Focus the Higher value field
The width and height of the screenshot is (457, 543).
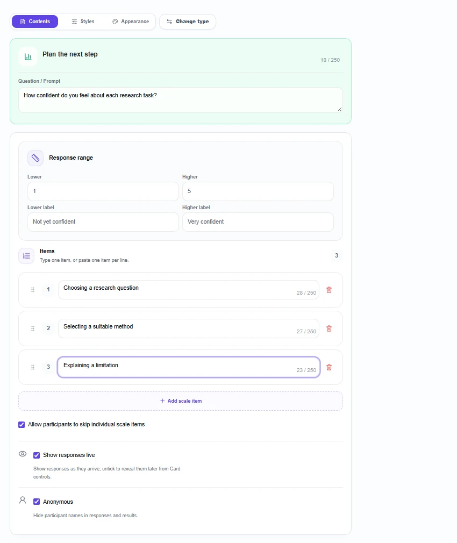pos(258,191)
